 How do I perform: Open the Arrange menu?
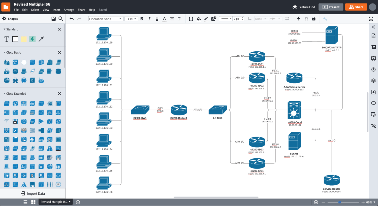(x=69, y=10)
